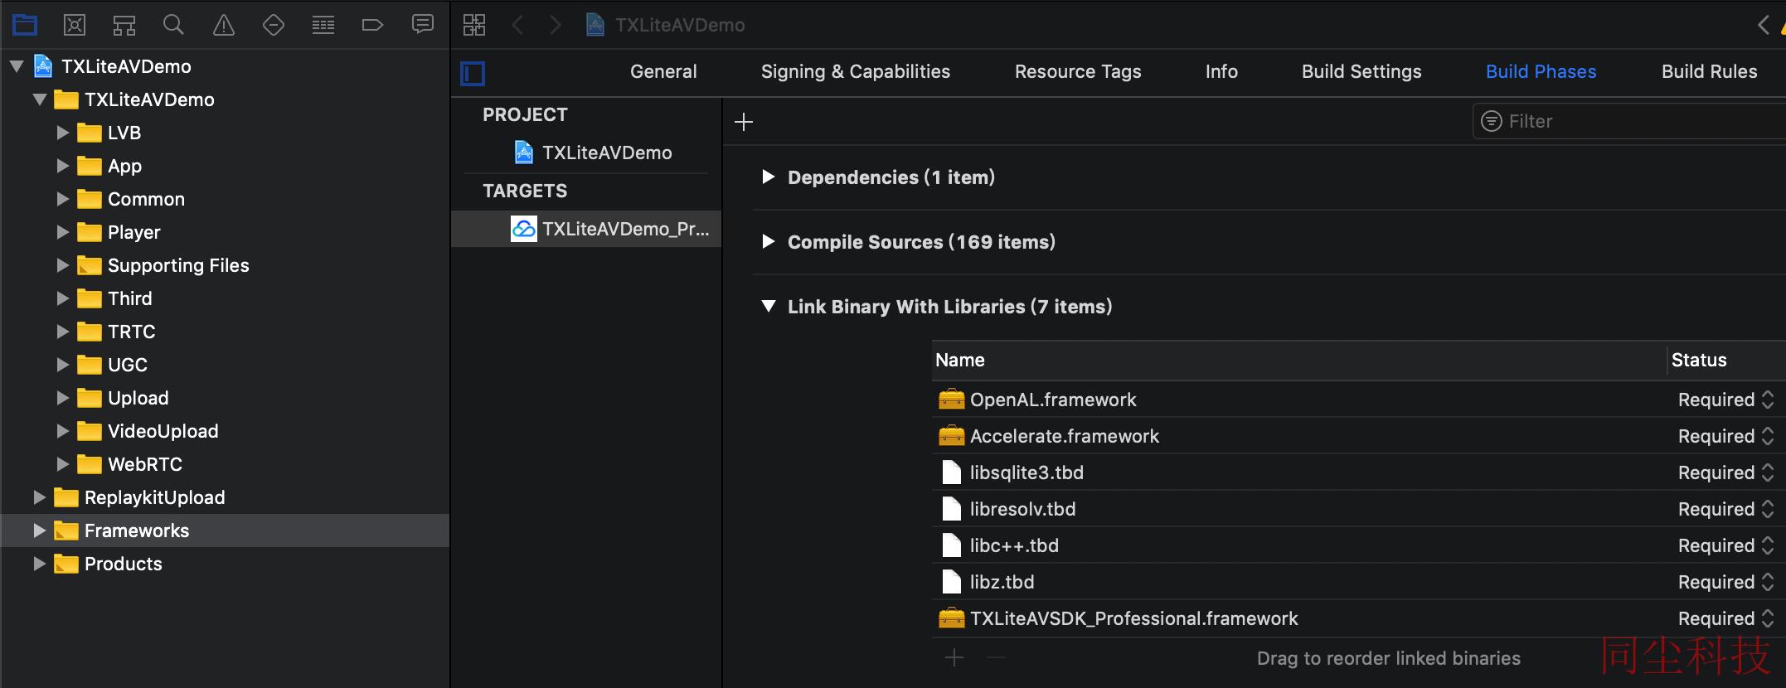Open the Source Control navigator icon
This screenshot has width=1786, height=688.
75,25
